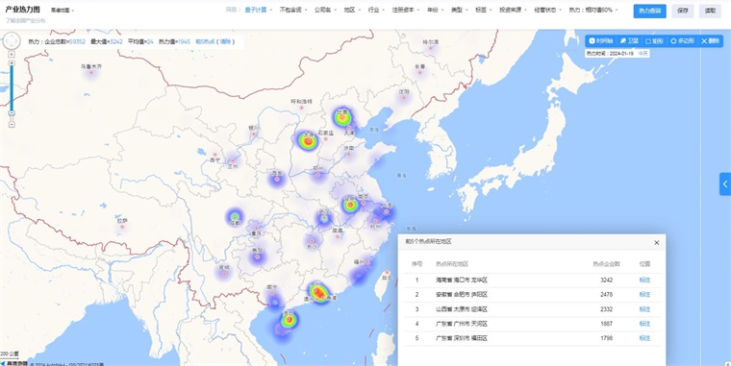
Task: Open the 标签 filter dropdown
Action: point(483,10)
